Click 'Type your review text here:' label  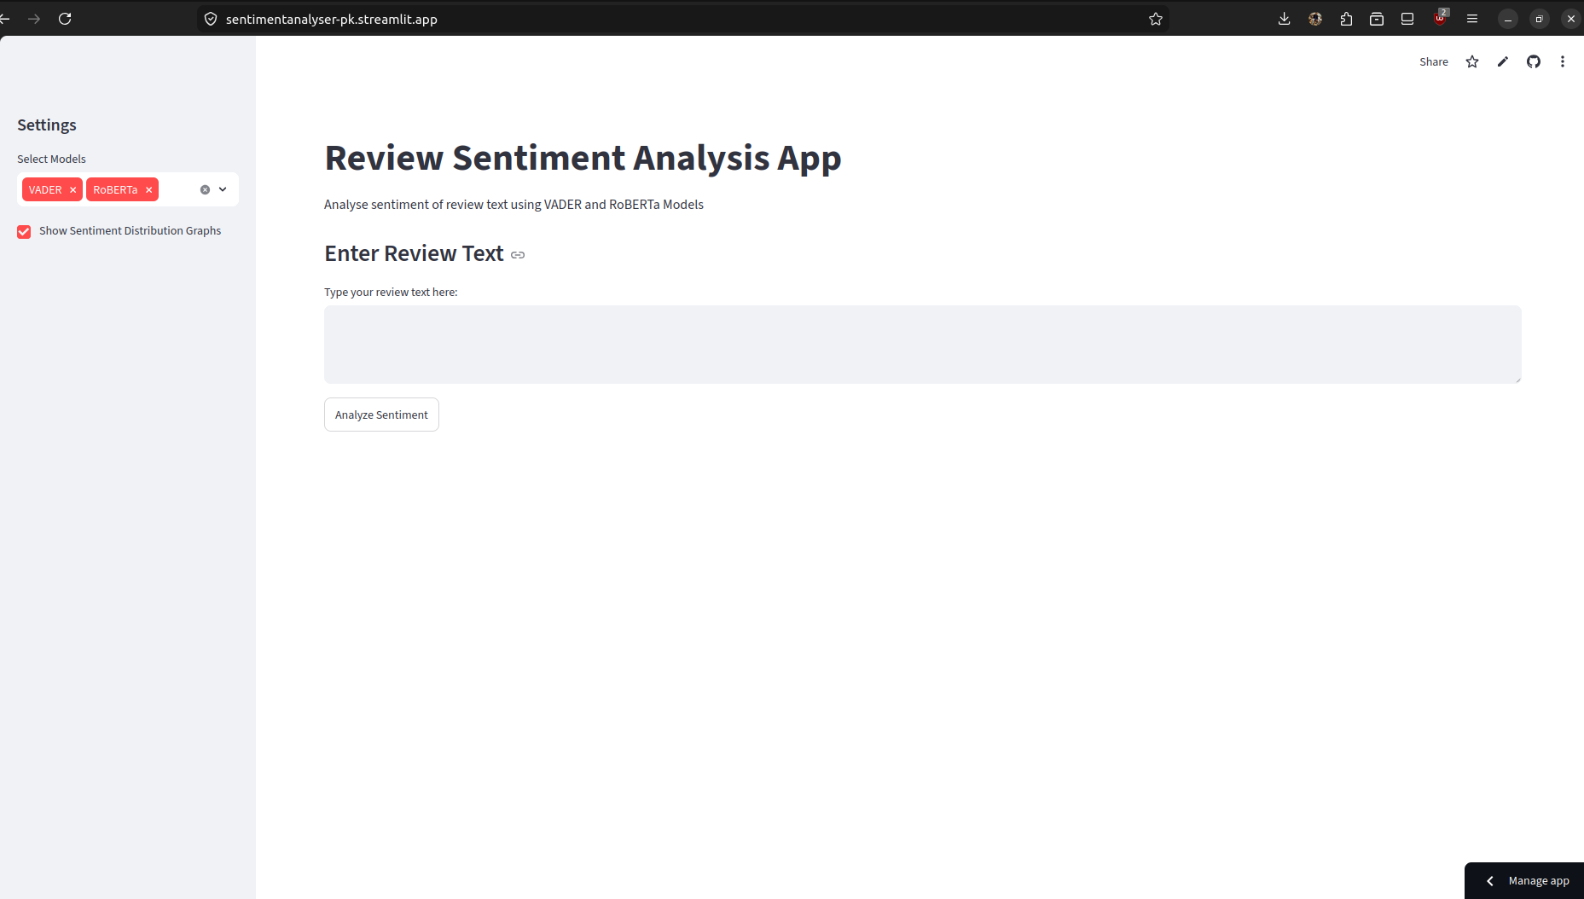click(x=391, y=292)
